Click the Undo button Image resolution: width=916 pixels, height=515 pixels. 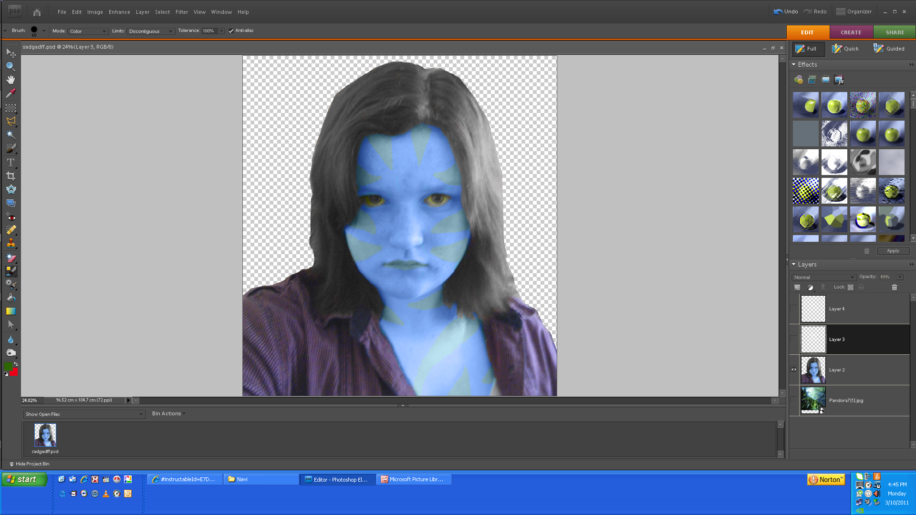[x=786, y=11]
